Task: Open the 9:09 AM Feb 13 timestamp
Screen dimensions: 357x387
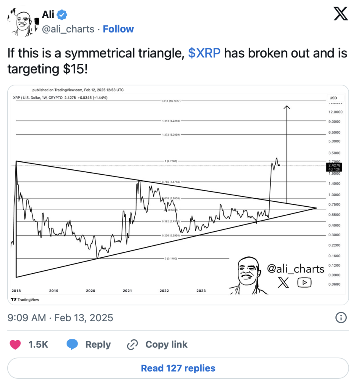Action: [60, 317]
